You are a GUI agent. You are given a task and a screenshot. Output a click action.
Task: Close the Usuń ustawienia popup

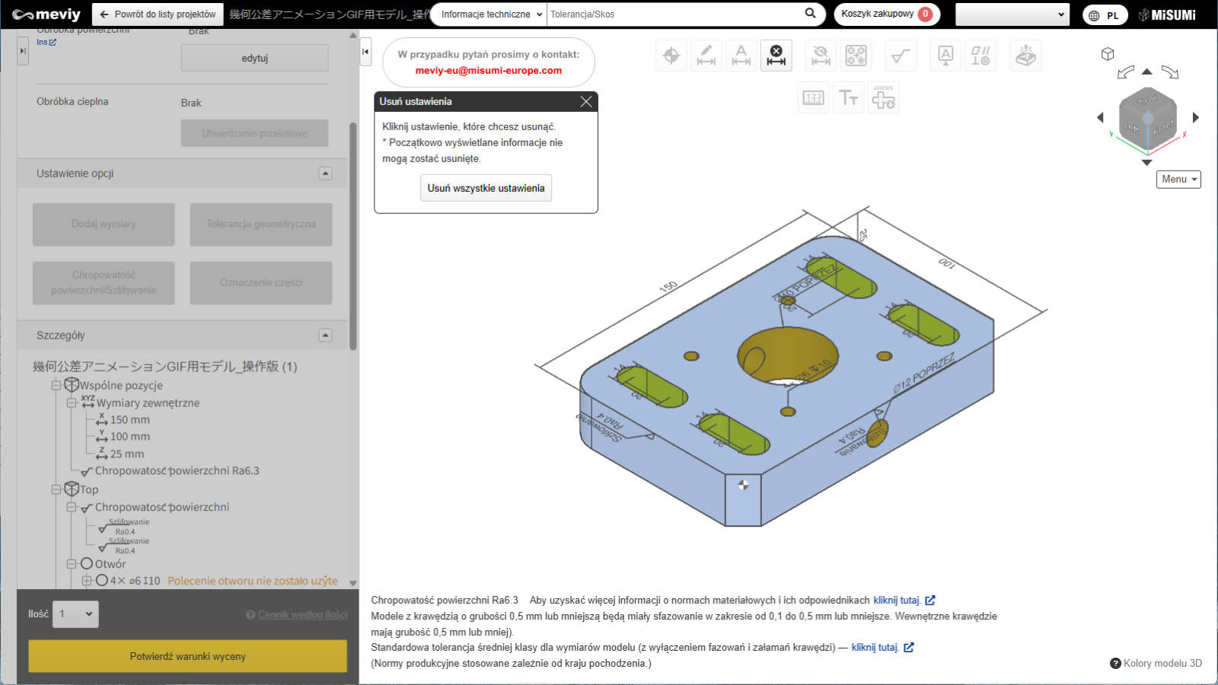point(585,102)
